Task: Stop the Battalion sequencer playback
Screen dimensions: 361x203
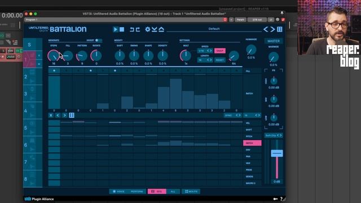Action: pos(122,29)
